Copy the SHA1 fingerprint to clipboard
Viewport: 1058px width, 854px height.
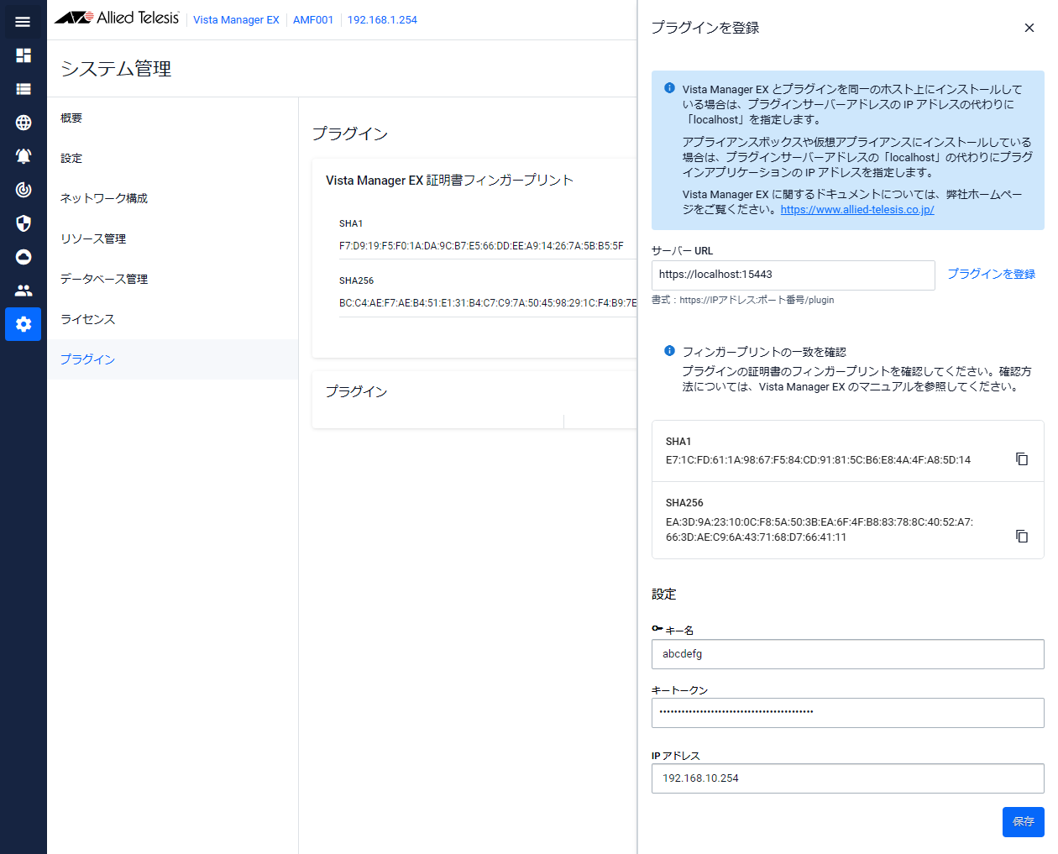point(1022,459)
